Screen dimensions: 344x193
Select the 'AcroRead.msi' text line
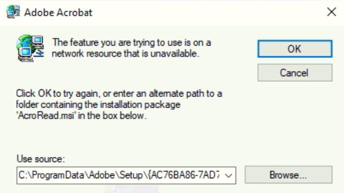(81, 115)
